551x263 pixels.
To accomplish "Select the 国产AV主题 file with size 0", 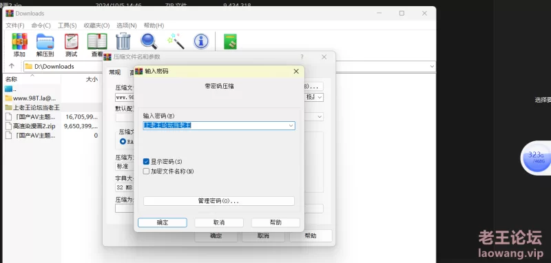I will 52,136.
